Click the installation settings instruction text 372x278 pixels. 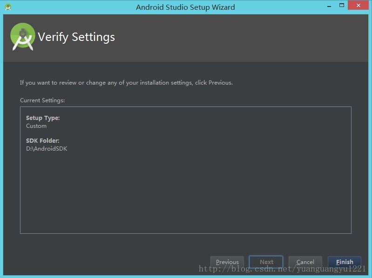tap(127, 83)
